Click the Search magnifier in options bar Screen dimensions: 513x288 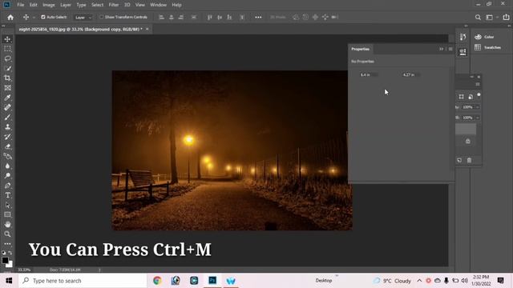pos(478,18)
